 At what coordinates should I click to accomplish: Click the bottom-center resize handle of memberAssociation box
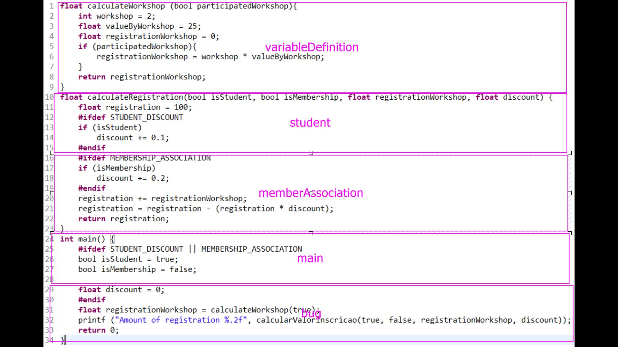[311, 233]
